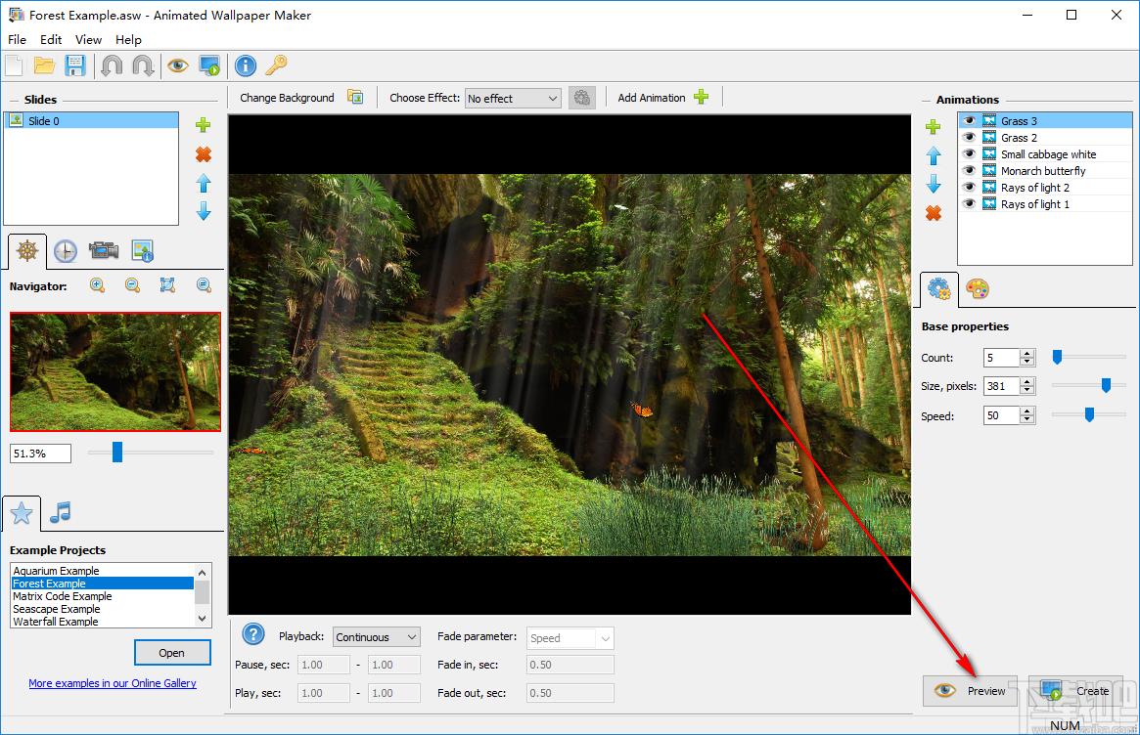Increase the Count spinner value
The width and height of the screenshot is (1140, 735).
pos(1026,354)
